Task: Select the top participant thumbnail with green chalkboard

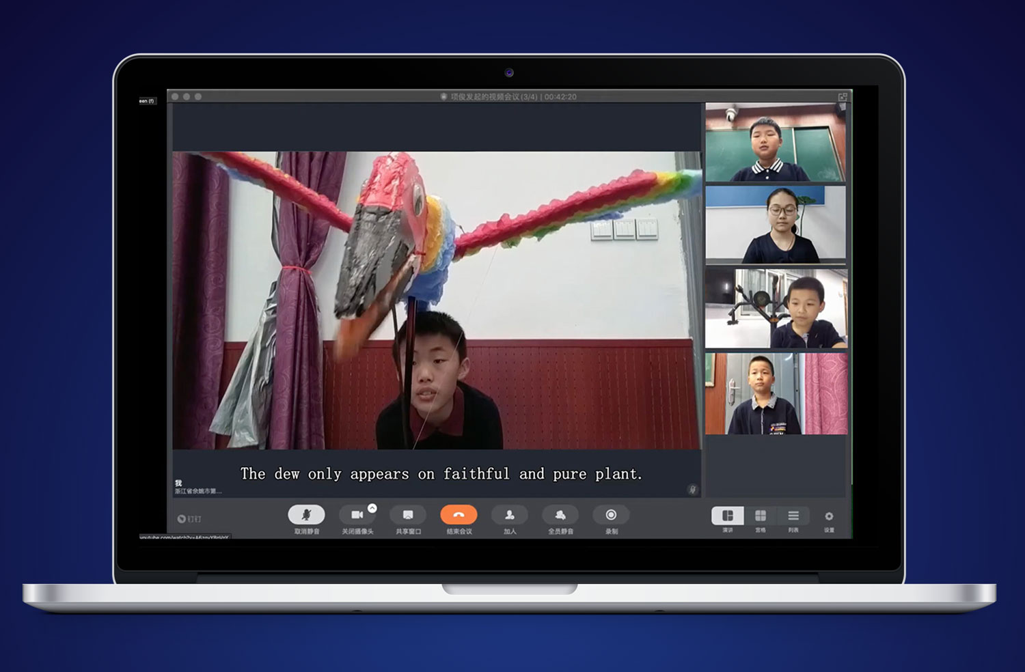Action: coord(776,143)
